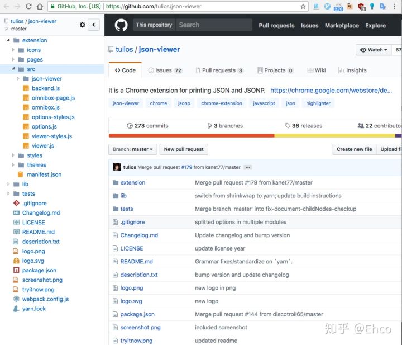Bookmark page with star icon in address bar
The height and width of the screenshot is (345, 402).
coord(303,7)
